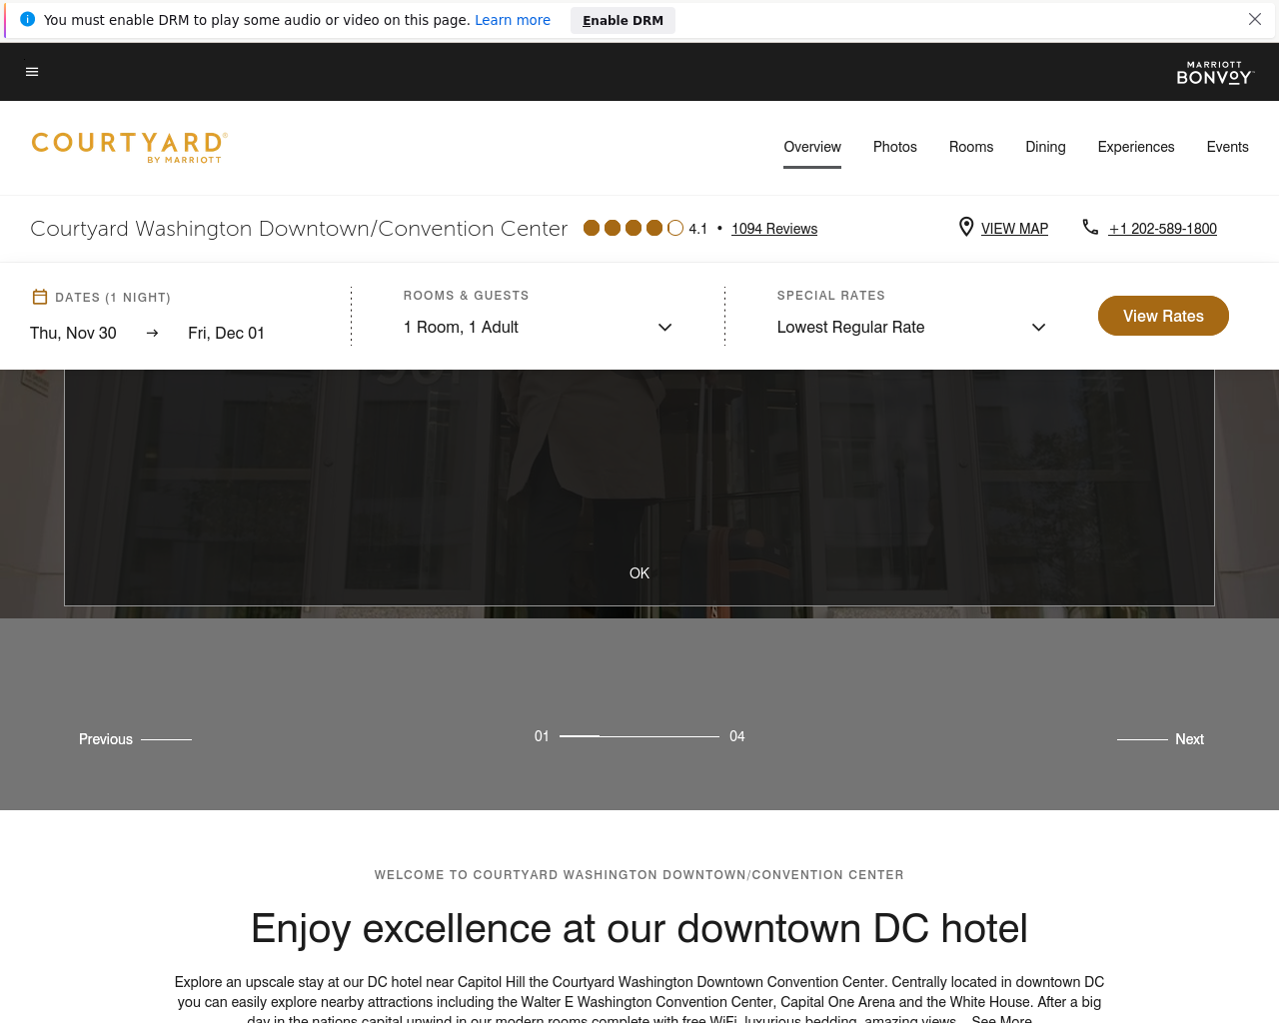This screenshot has height=1023, width=1279.
Task: Open the Dining tab
Action: 1045,147
